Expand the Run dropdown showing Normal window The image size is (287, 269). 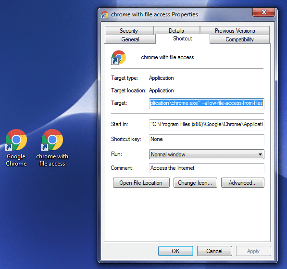206,154
